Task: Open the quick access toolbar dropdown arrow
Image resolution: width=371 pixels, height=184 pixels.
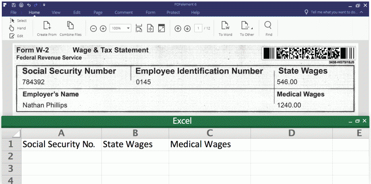Action: (44, 5)
